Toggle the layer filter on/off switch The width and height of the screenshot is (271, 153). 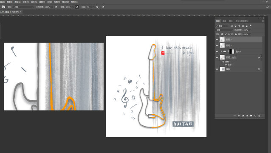point(251,25)
